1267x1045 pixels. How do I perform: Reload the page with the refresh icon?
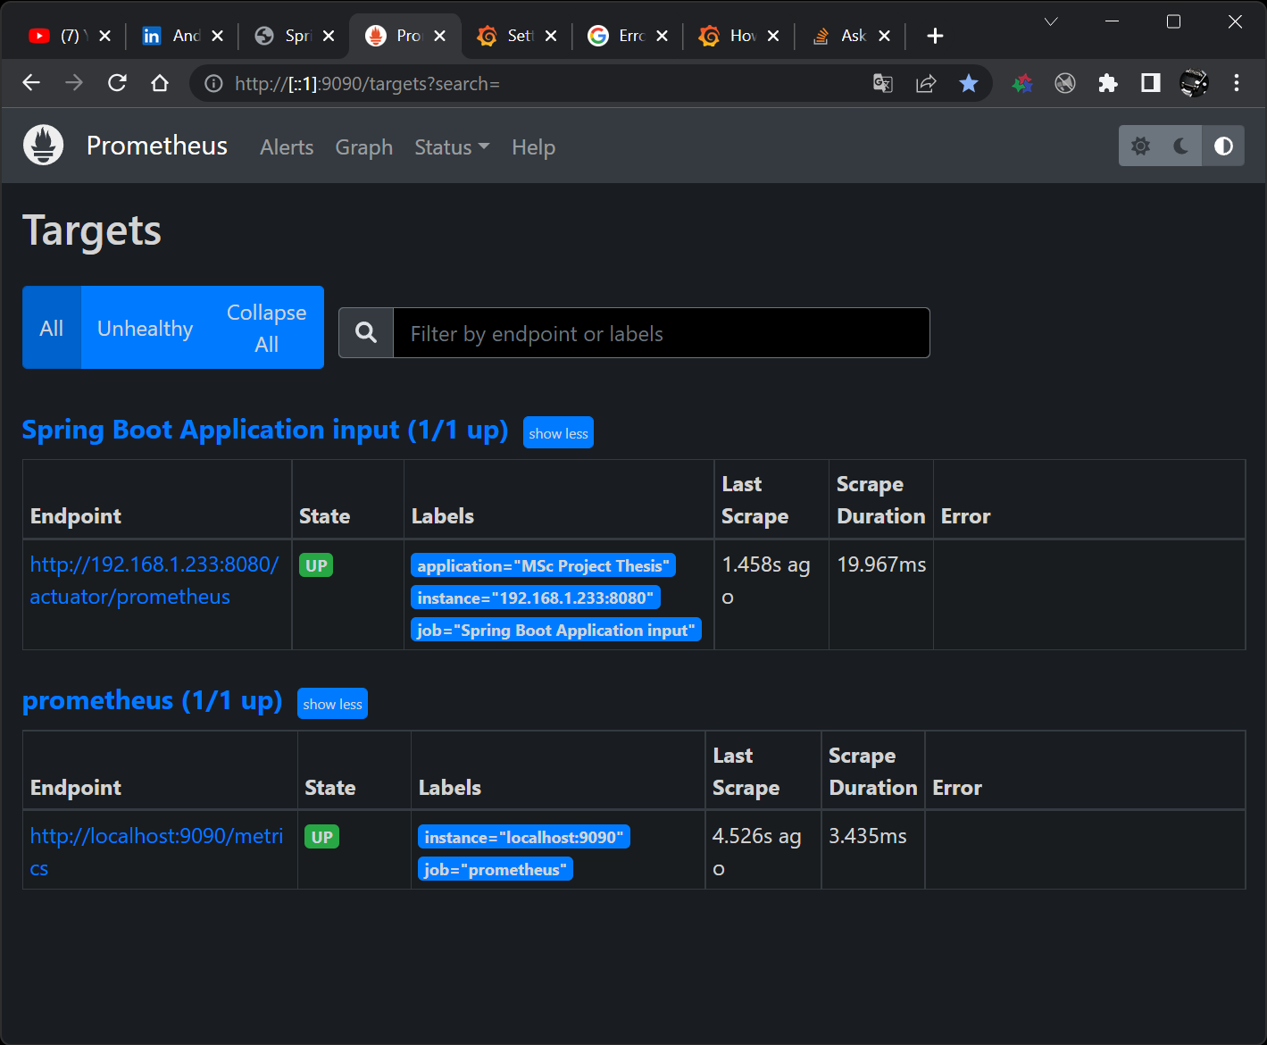[117, 83]
